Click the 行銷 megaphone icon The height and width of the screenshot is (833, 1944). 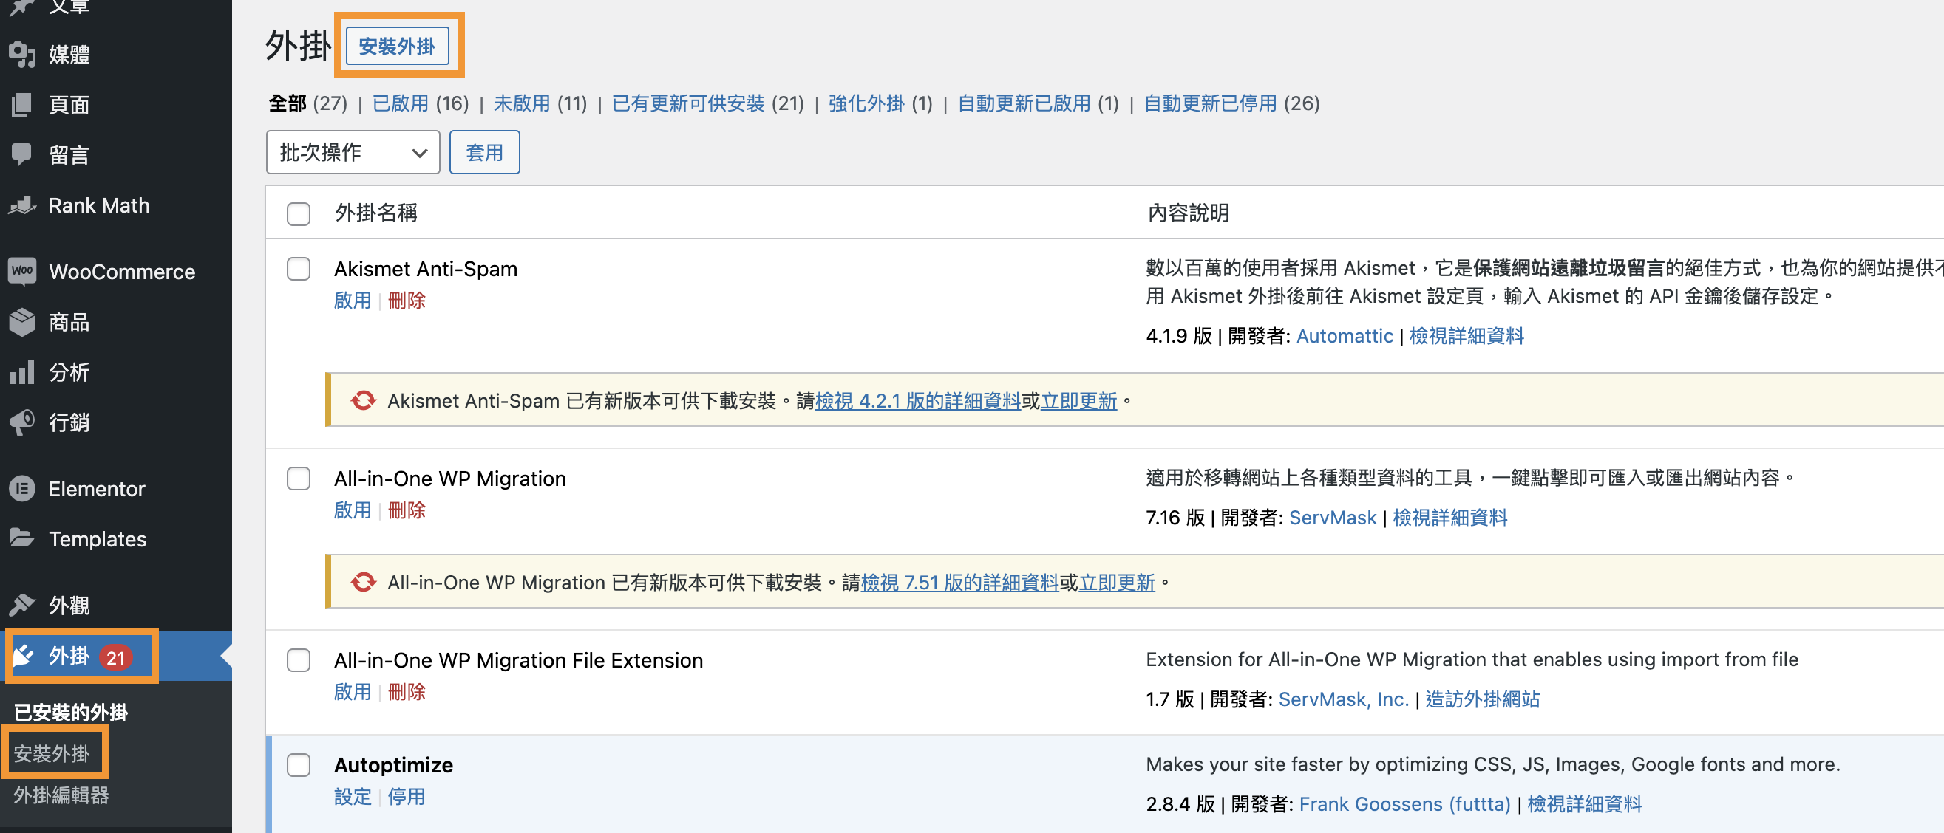click(x=23, y=422)
